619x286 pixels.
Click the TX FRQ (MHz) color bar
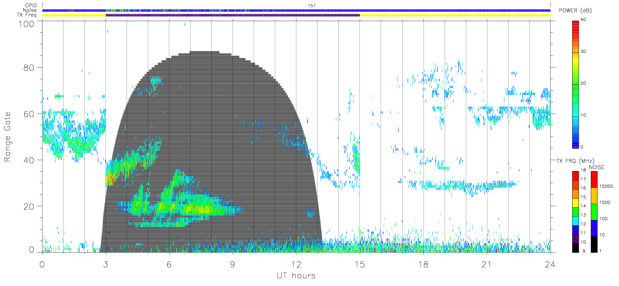576,211
